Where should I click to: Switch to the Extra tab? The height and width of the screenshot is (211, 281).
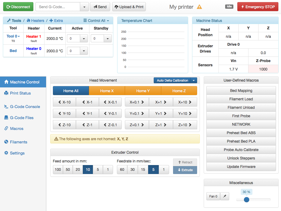[x=56, y=21]
